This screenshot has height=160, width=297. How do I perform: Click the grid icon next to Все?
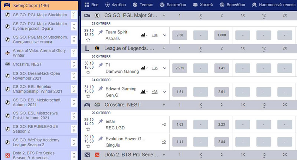point(87,5)
